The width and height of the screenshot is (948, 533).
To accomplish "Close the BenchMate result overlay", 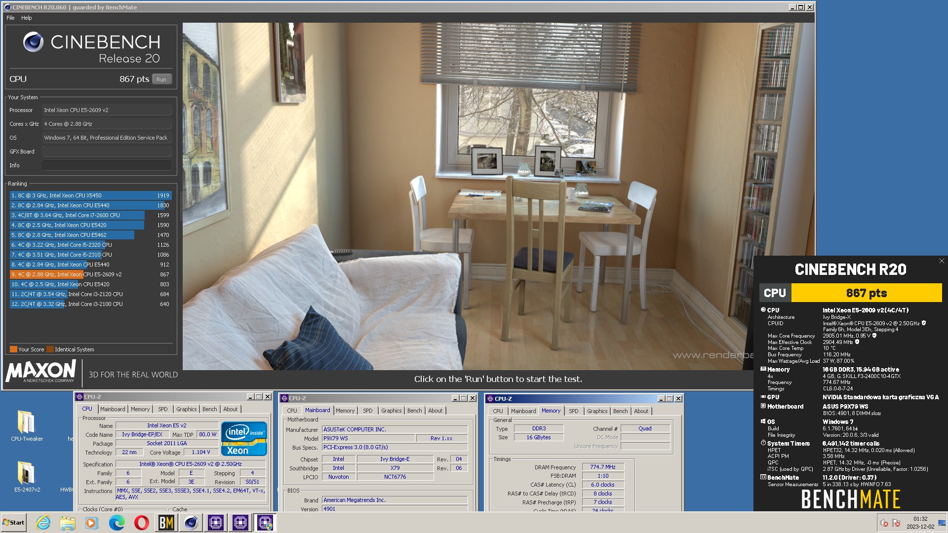I will tap(942, 261).
